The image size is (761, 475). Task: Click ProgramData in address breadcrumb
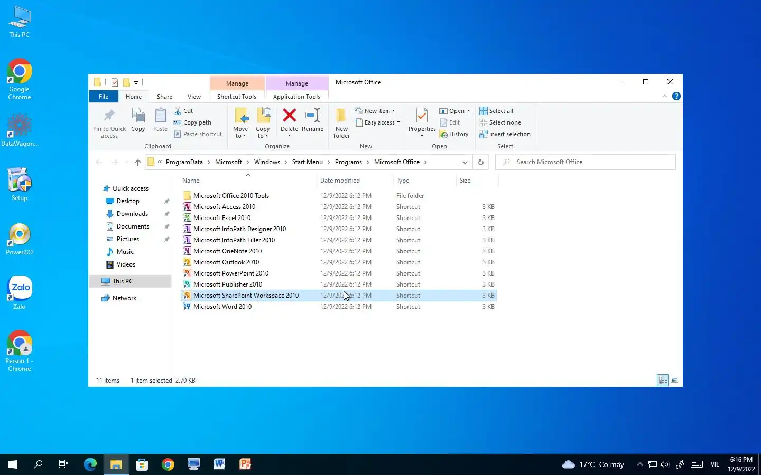coord(184,162)
